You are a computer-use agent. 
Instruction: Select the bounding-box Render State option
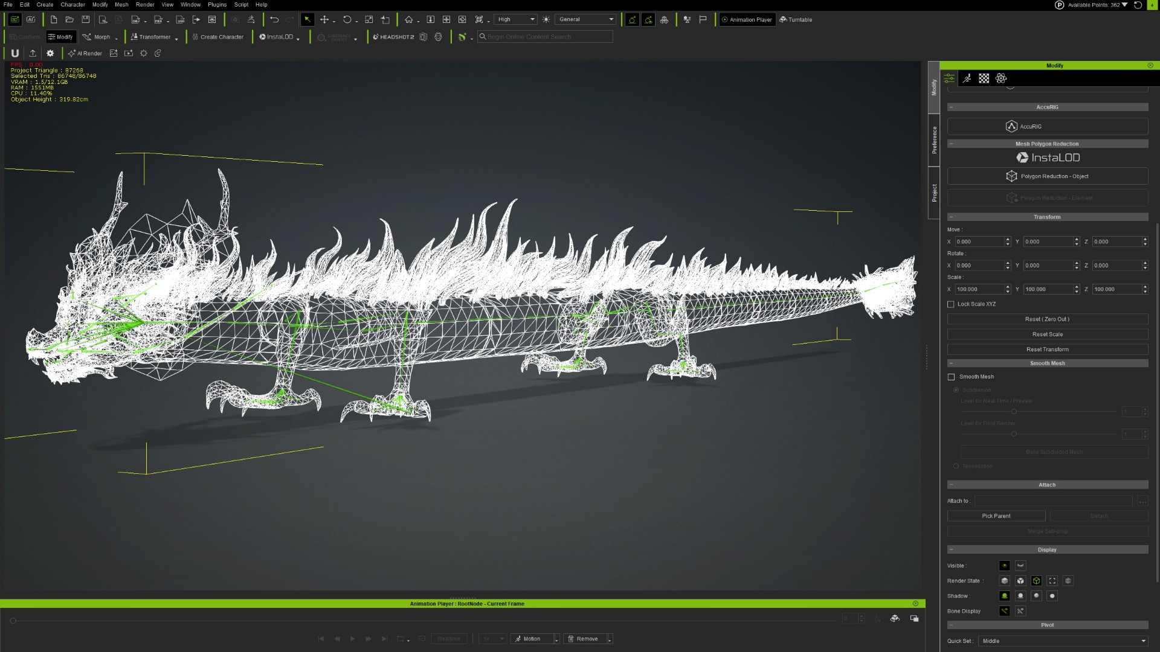1052,581
